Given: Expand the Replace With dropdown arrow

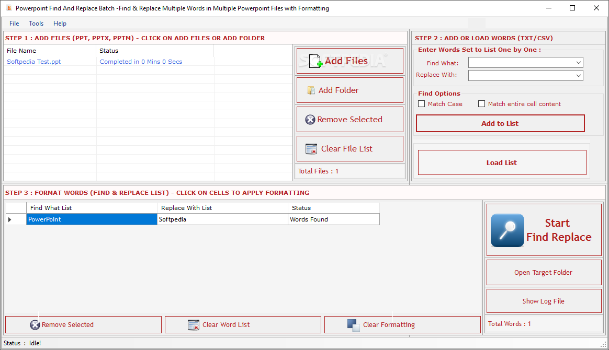Looking at the screenshot, I should click(578, 76).
